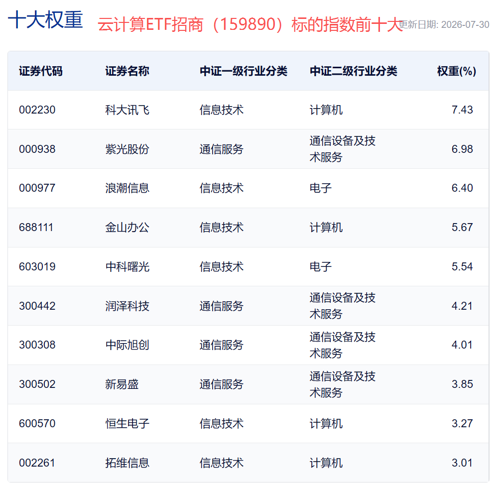Click 通信服务 in the 紫光股份 row

click(222, 149)
